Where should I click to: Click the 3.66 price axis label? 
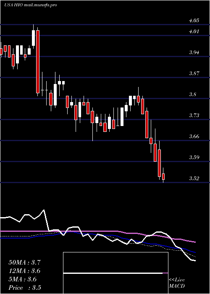(194, 136)
